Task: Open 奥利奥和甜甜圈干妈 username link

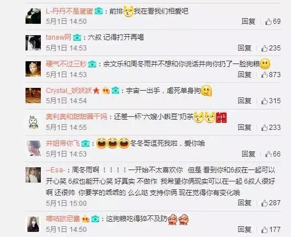Action: point(77,117)
